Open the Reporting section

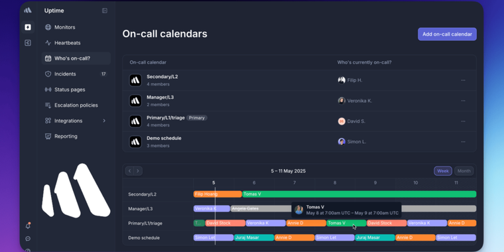(76, 137)
